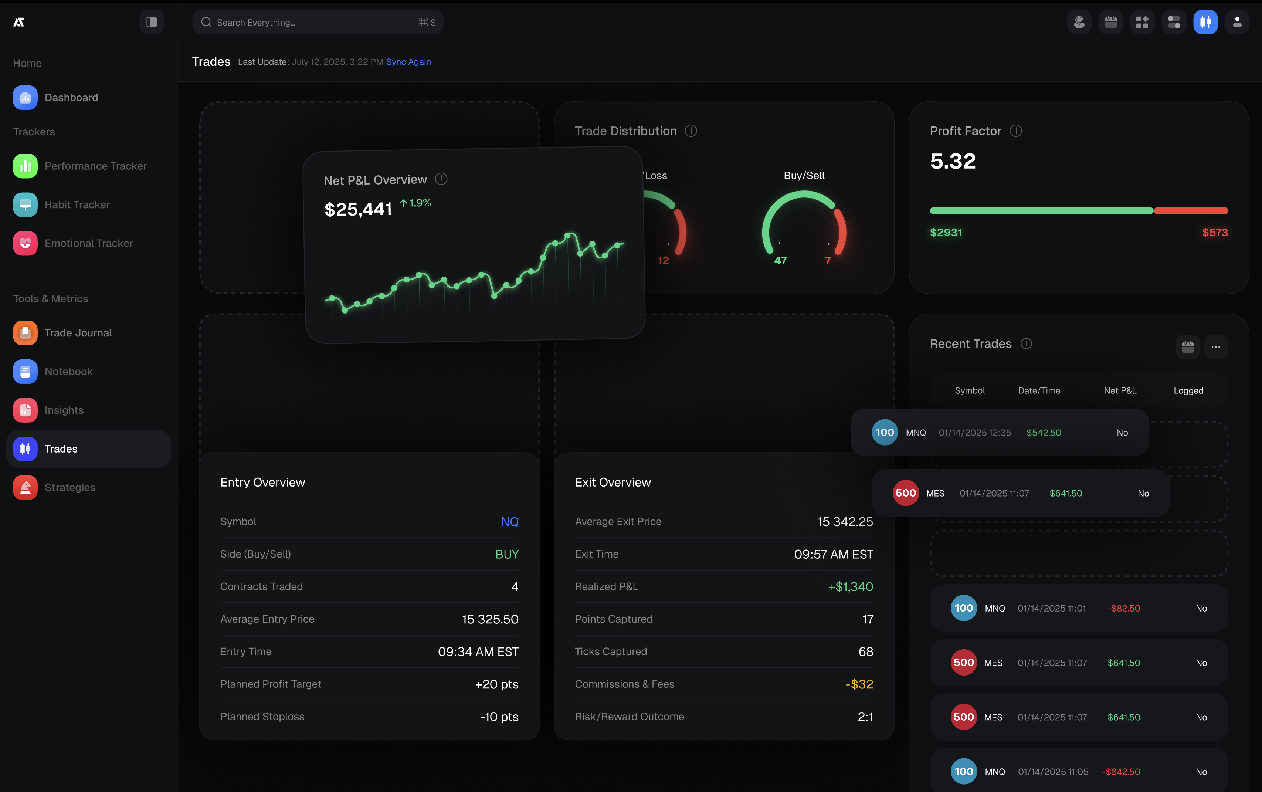
Task: Select the MNQ -$82.50 trade row
Action: click(x=1078, y=608)
